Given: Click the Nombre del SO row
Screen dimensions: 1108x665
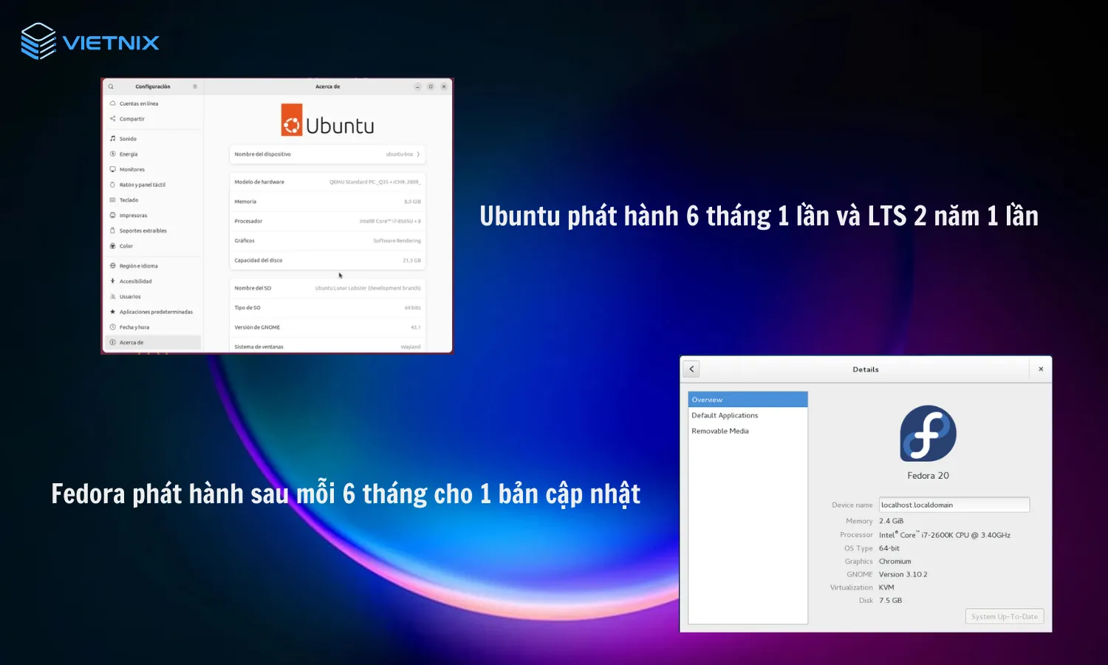Looking at the screenshot, I should coord(326,288).
